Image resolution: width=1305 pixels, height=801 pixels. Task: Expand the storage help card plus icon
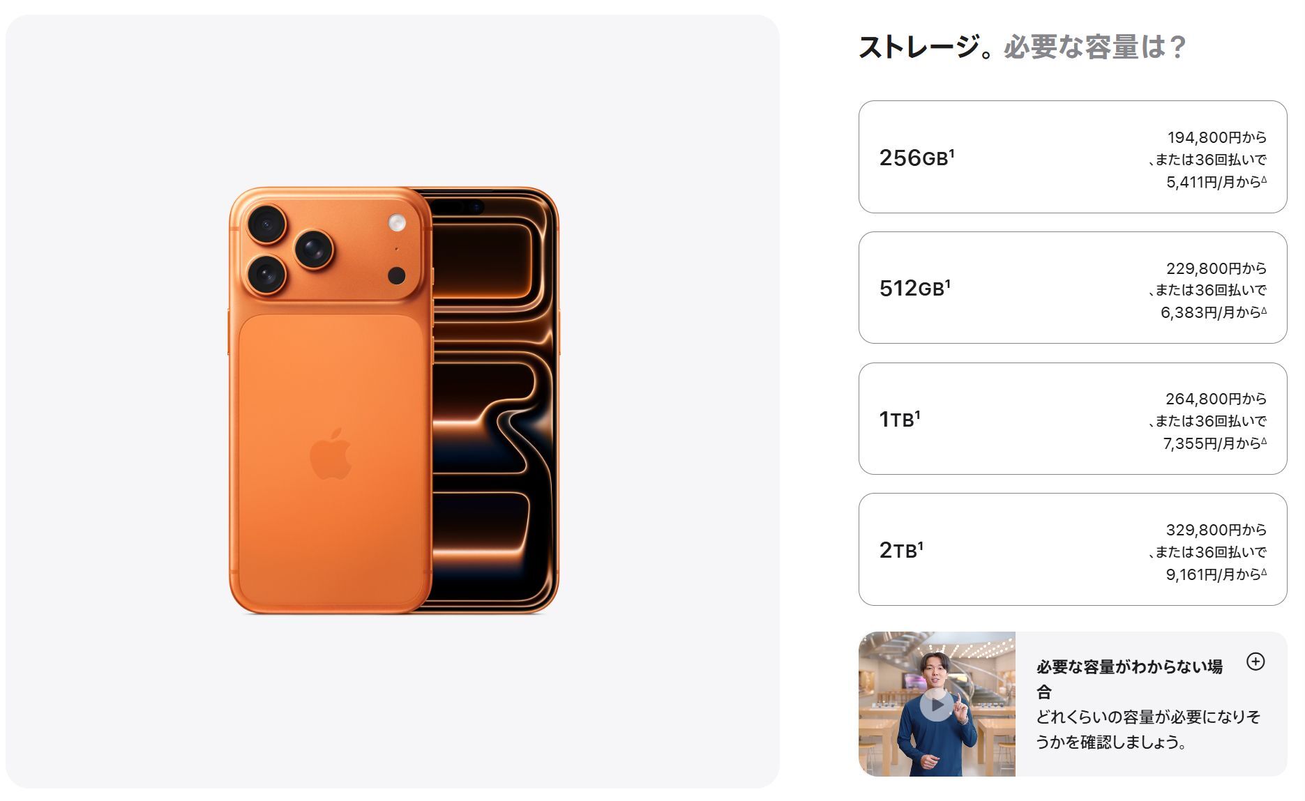pyautogui.click(x=1255, y=662)
